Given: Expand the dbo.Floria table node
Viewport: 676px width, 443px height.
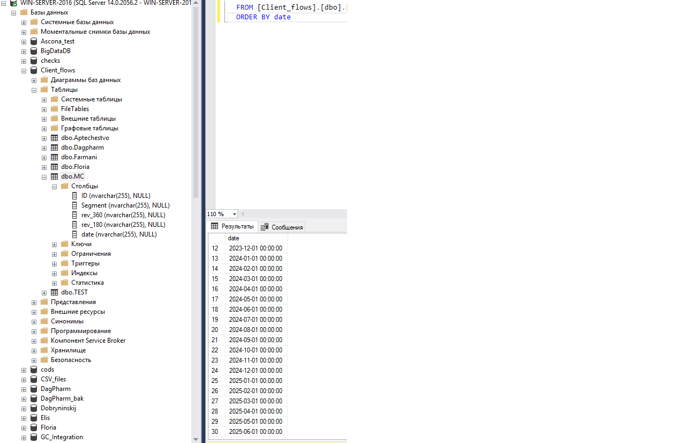Looking at the screenshot, I should (x=44, y=167).
